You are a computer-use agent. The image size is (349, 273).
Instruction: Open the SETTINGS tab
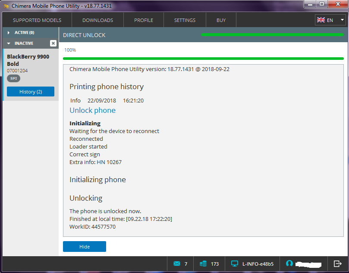tap(185, 20)
